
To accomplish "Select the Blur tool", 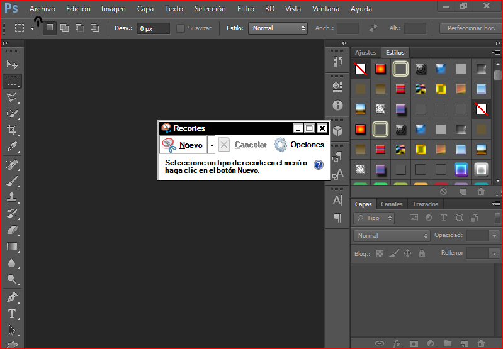I will (12, 263).
